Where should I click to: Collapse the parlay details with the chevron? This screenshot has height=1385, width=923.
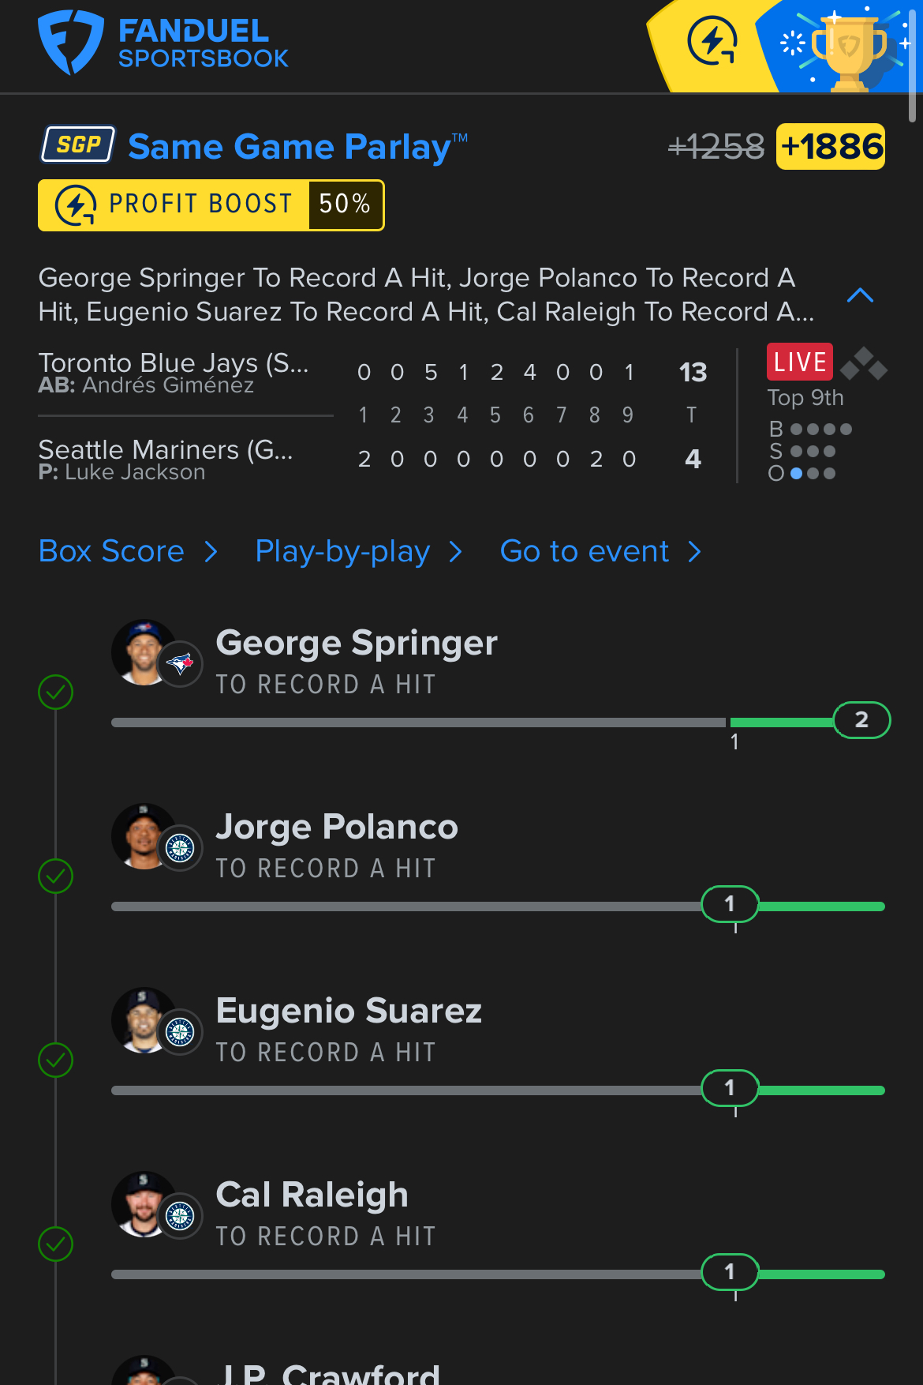[860, 295]
